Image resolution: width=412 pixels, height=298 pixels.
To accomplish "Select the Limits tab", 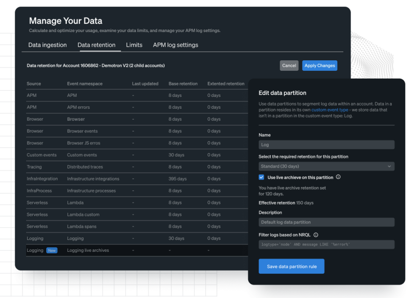I will tap(134, 45).
